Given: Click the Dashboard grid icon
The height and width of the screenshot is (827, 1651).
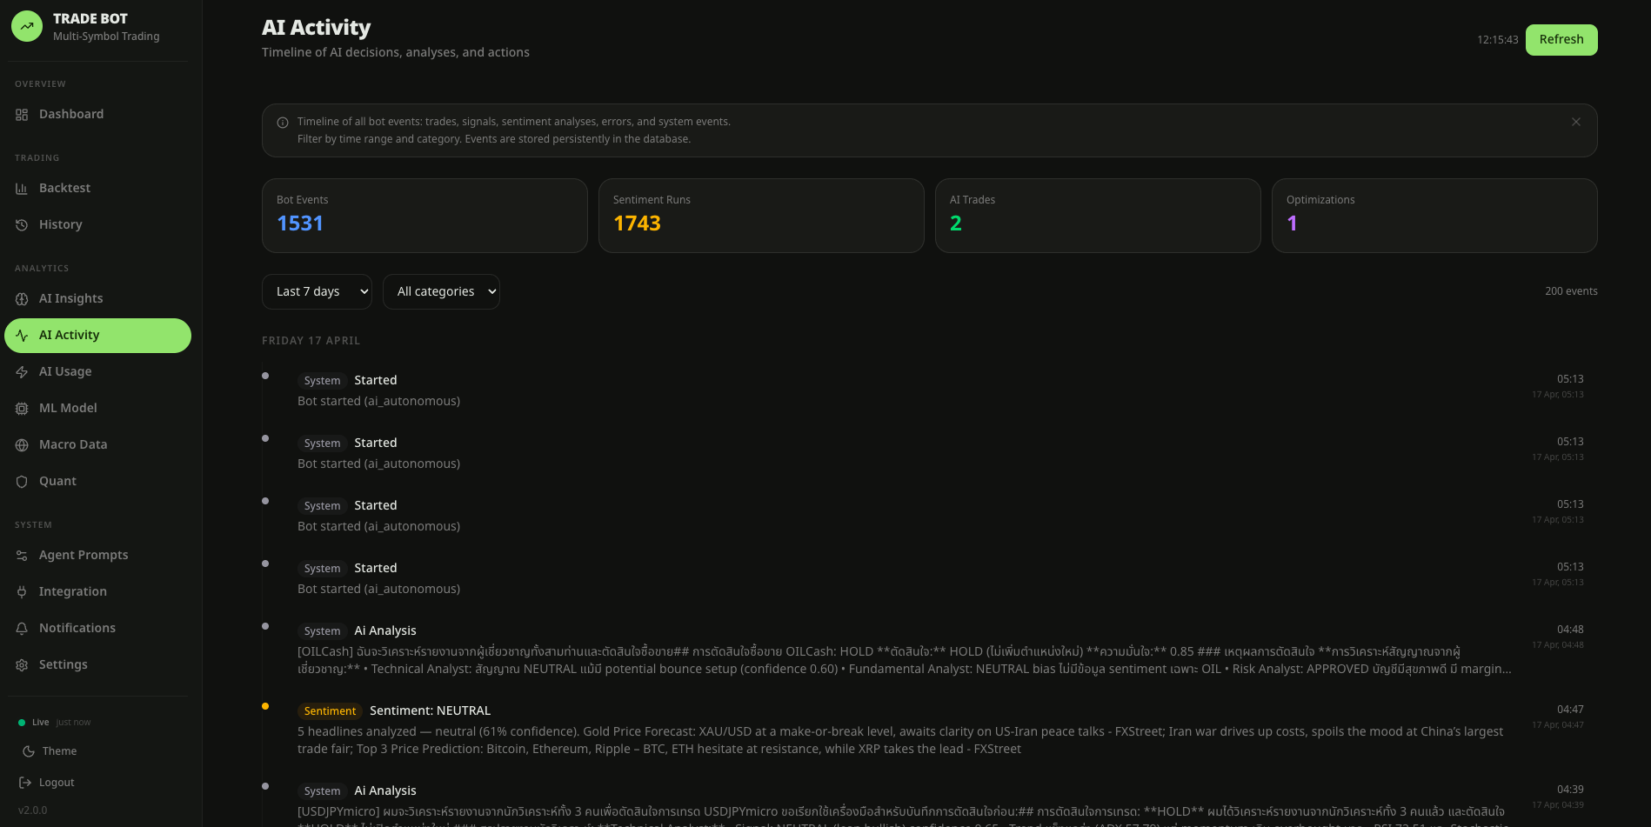Looking at the screenshot, I should click(x=22, y=115).
